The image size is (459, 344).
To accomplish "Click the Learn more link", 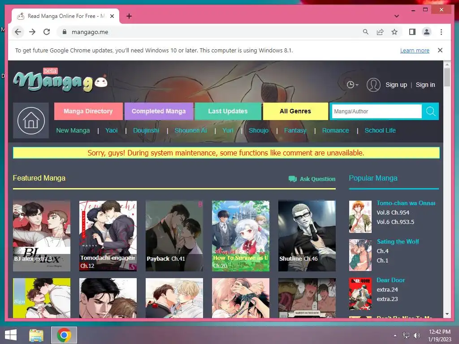I will point(415,50).
